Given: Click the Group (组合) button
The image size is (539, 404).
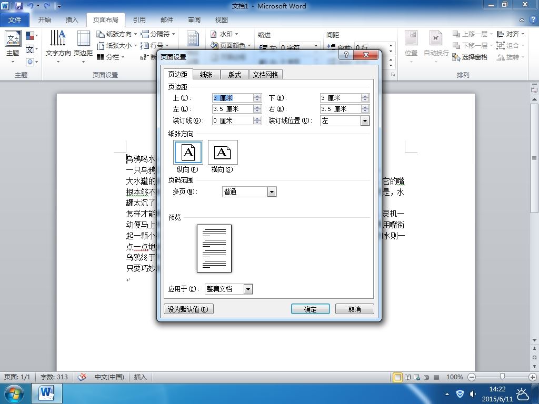Looking at the screenshot, I should coord(511,45).
